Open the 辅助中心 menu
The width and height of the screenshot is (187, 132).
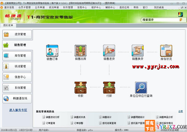110,7
